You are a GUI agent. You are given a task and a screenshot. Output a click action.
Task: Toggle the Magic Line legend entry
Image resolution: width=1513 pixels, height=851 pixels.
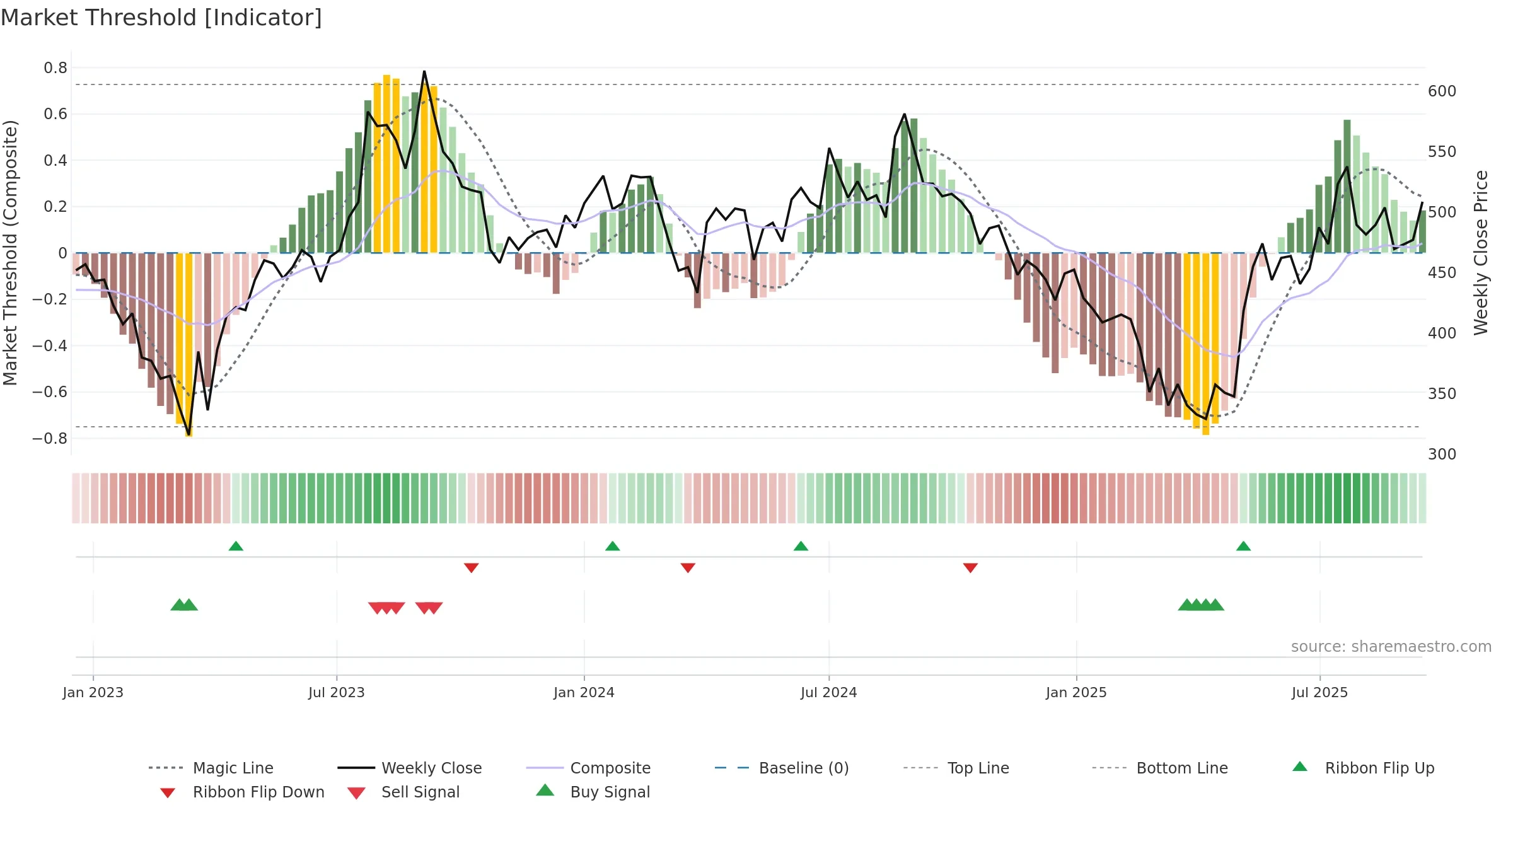(x=211, y=768)
